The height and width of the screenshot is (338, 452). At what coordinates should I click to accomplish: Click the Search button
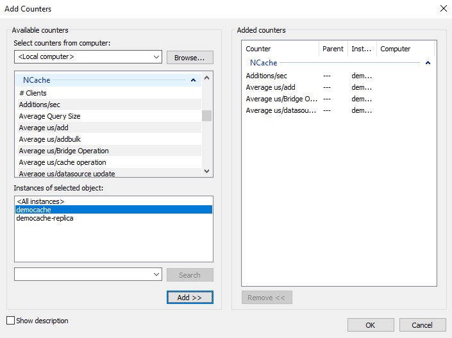coord(190,275)
